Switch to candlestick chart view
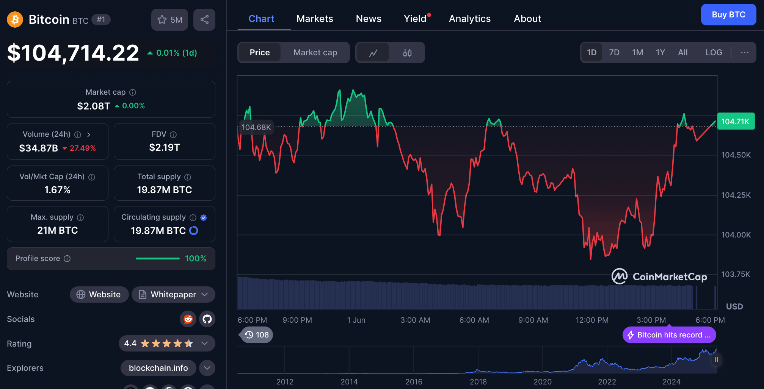764x389 pixels. (x=407, y=53)
